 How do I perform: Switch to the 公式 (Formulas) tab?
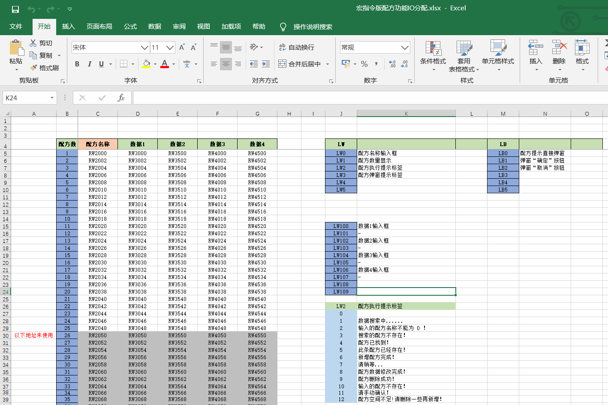click(x=130, y=27)
